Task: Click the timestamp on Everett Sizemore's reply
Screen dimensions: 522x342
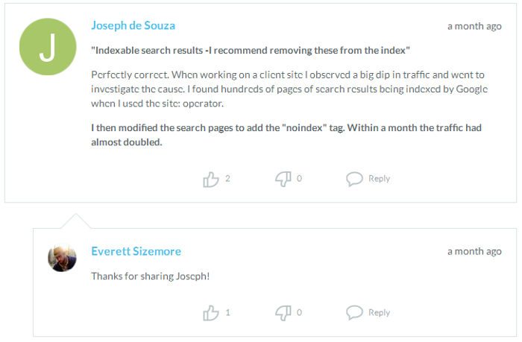Action: click(474, 252)
